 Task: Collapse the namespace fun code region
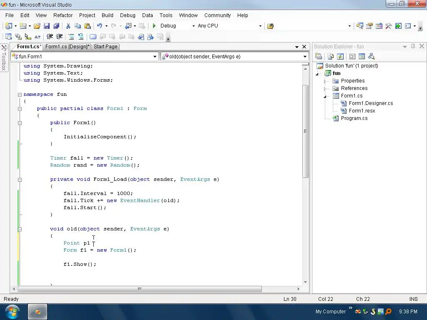(20, 95)
